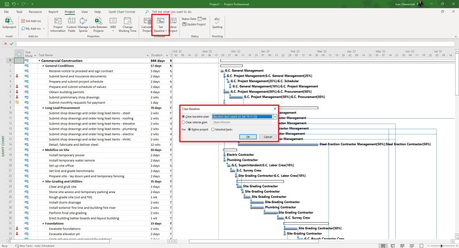Click the user profile picture
The height and width of the screenshot is (248, 459).
click(x=420, y=4)
